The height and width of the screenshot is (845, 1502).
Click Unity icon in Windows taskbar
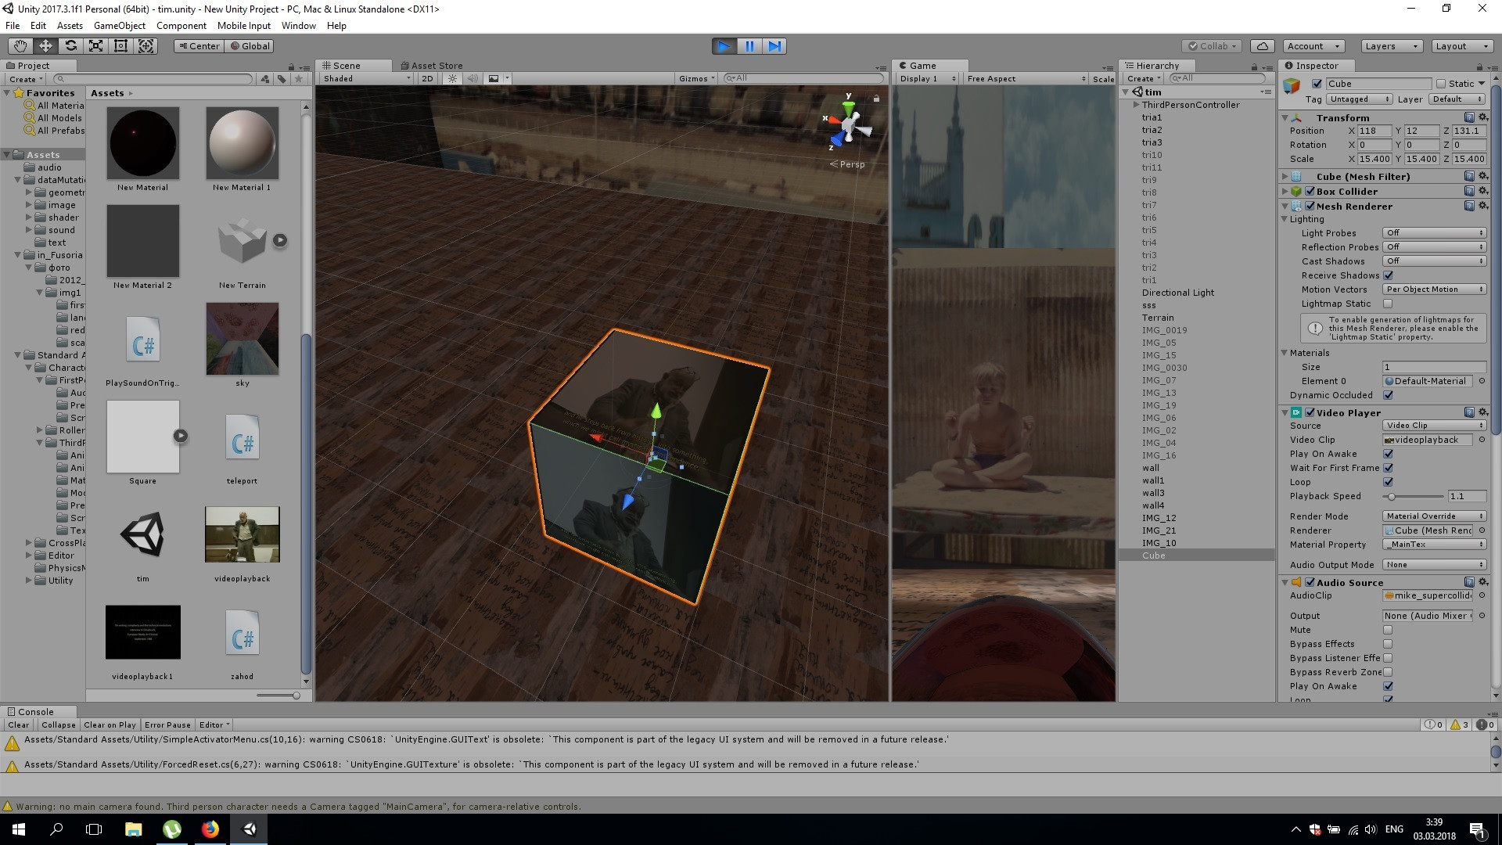click(249, 829)
